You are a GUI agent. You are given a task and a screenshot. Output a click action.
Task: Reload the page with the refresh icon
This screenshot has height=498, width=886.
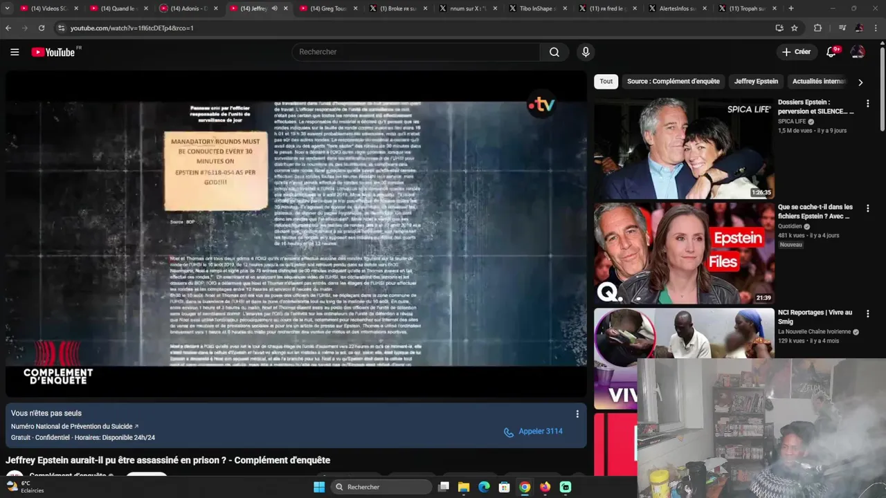click(42, 28)
